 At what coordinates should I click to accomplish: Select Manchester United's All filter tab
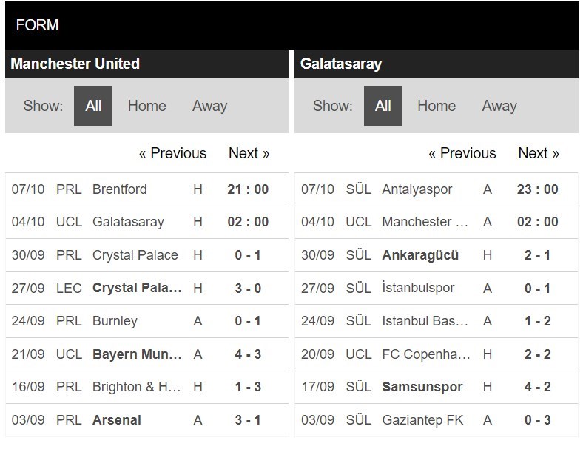(x=93, y=106)
